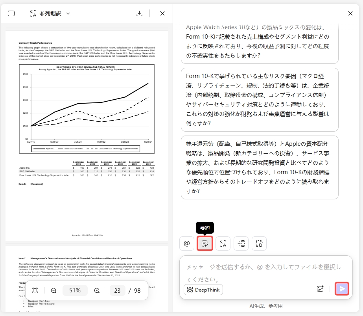Zoom out on the PDF
Image resolution: width=363 pixels, height=316 pixels.
[x=53, y=290]
